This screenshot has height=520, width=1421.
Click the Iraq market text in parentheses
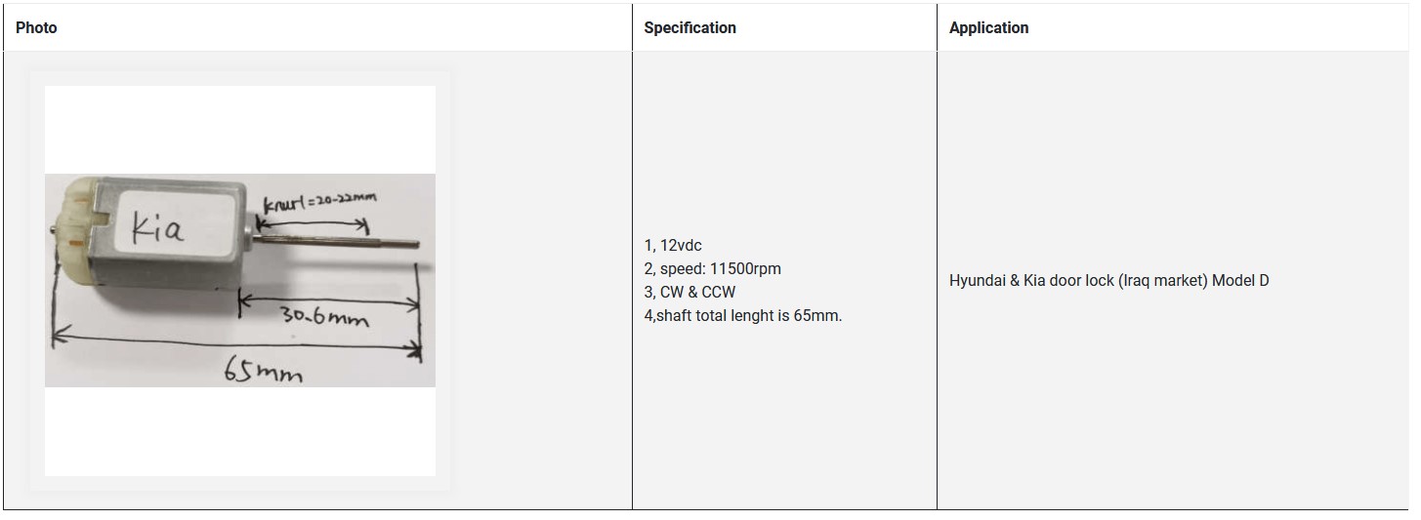pos(1162,281)
